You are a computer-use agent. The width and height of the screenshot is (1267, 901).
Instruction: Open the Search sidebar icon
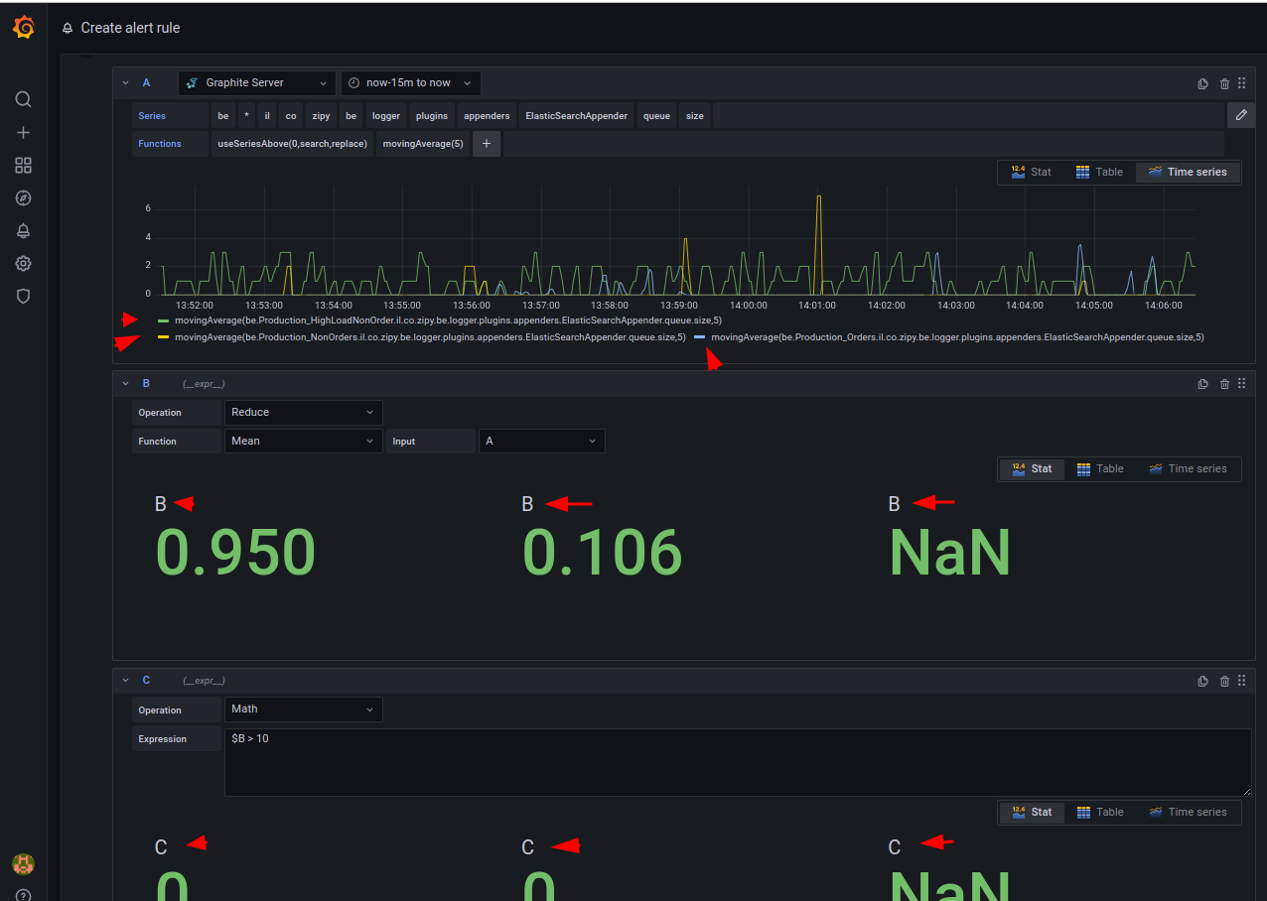(x=23, y=99)
